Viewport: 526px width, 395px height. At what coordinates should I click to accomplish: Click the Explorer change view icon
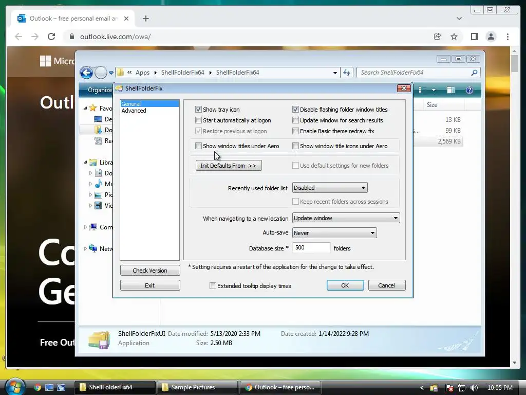point(420,90)
